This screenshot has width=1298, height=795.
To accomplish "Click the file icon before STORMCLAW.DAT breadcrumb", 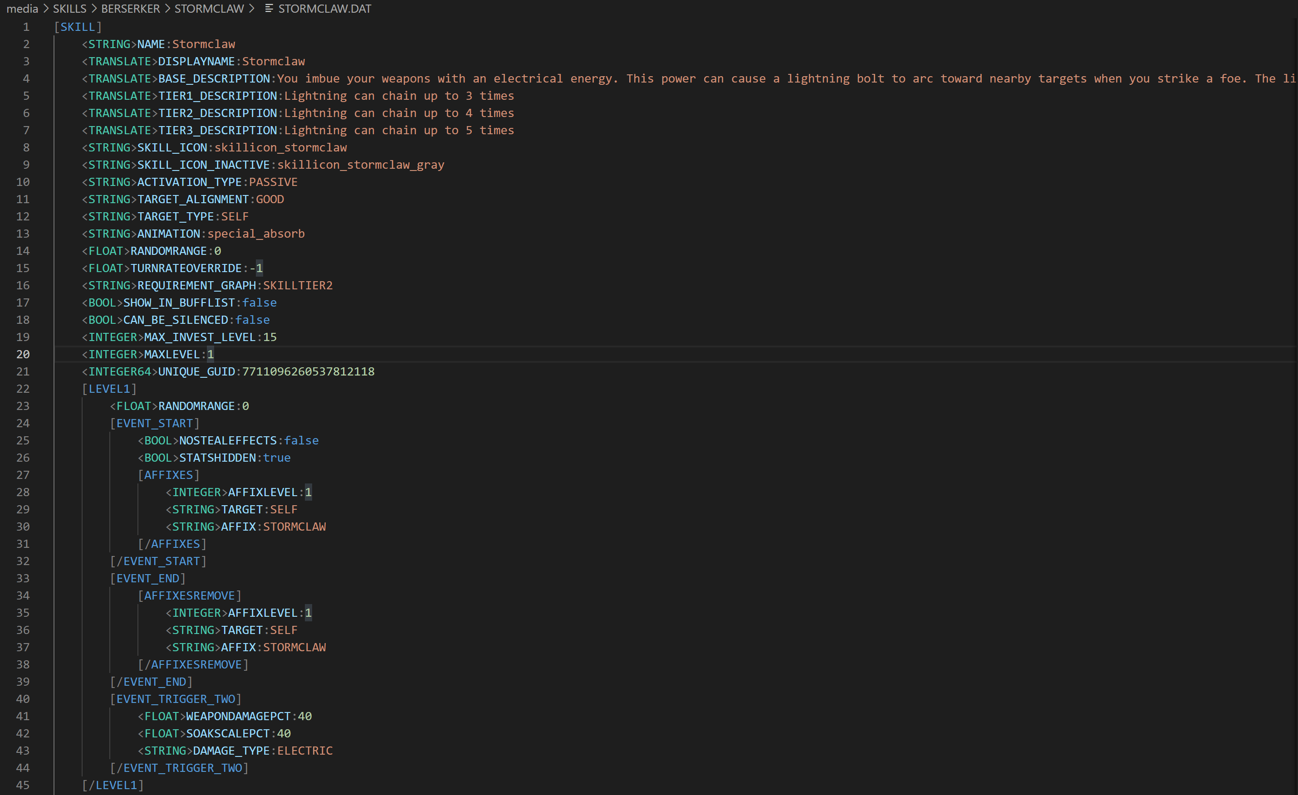I will point(269,9).
